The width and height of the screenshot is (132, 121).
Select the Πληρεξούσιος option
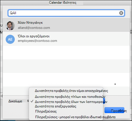click(46, 111)
